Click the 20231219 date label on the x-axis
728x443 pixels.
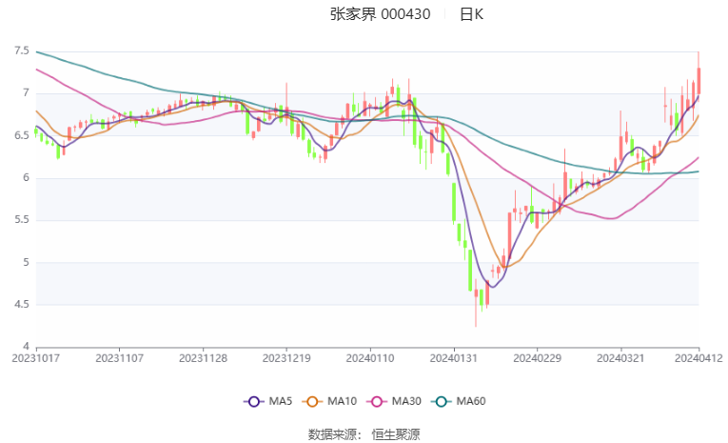pos(286,358)
